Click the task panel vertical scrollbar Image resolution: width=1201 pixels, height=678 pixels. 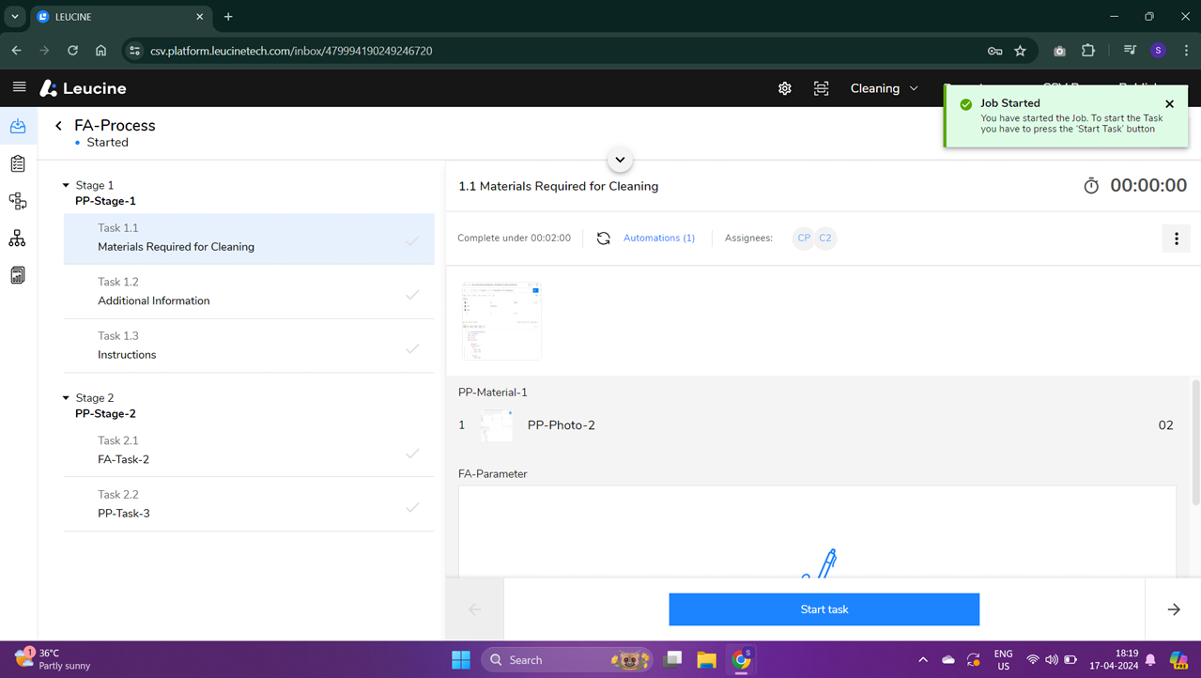click(1195, 443)
